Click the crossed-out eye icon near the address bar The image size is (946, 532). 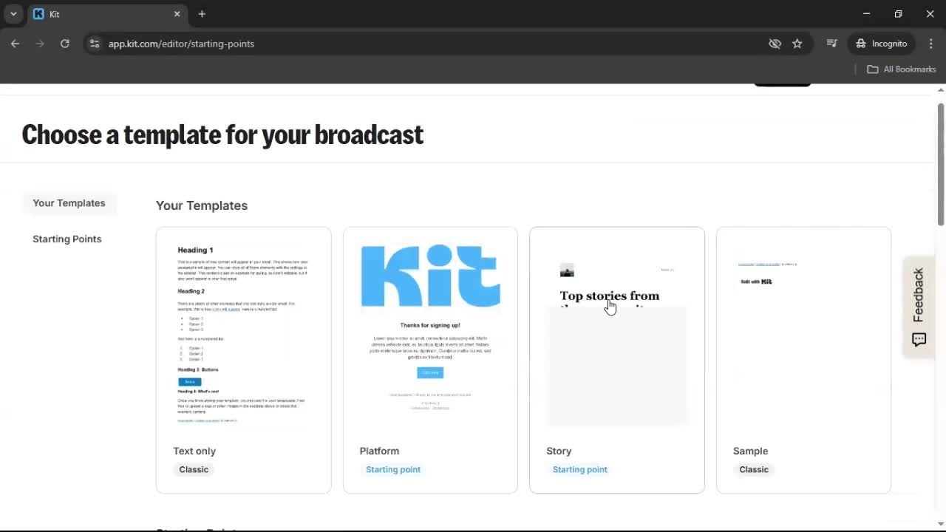coord(775,44)
